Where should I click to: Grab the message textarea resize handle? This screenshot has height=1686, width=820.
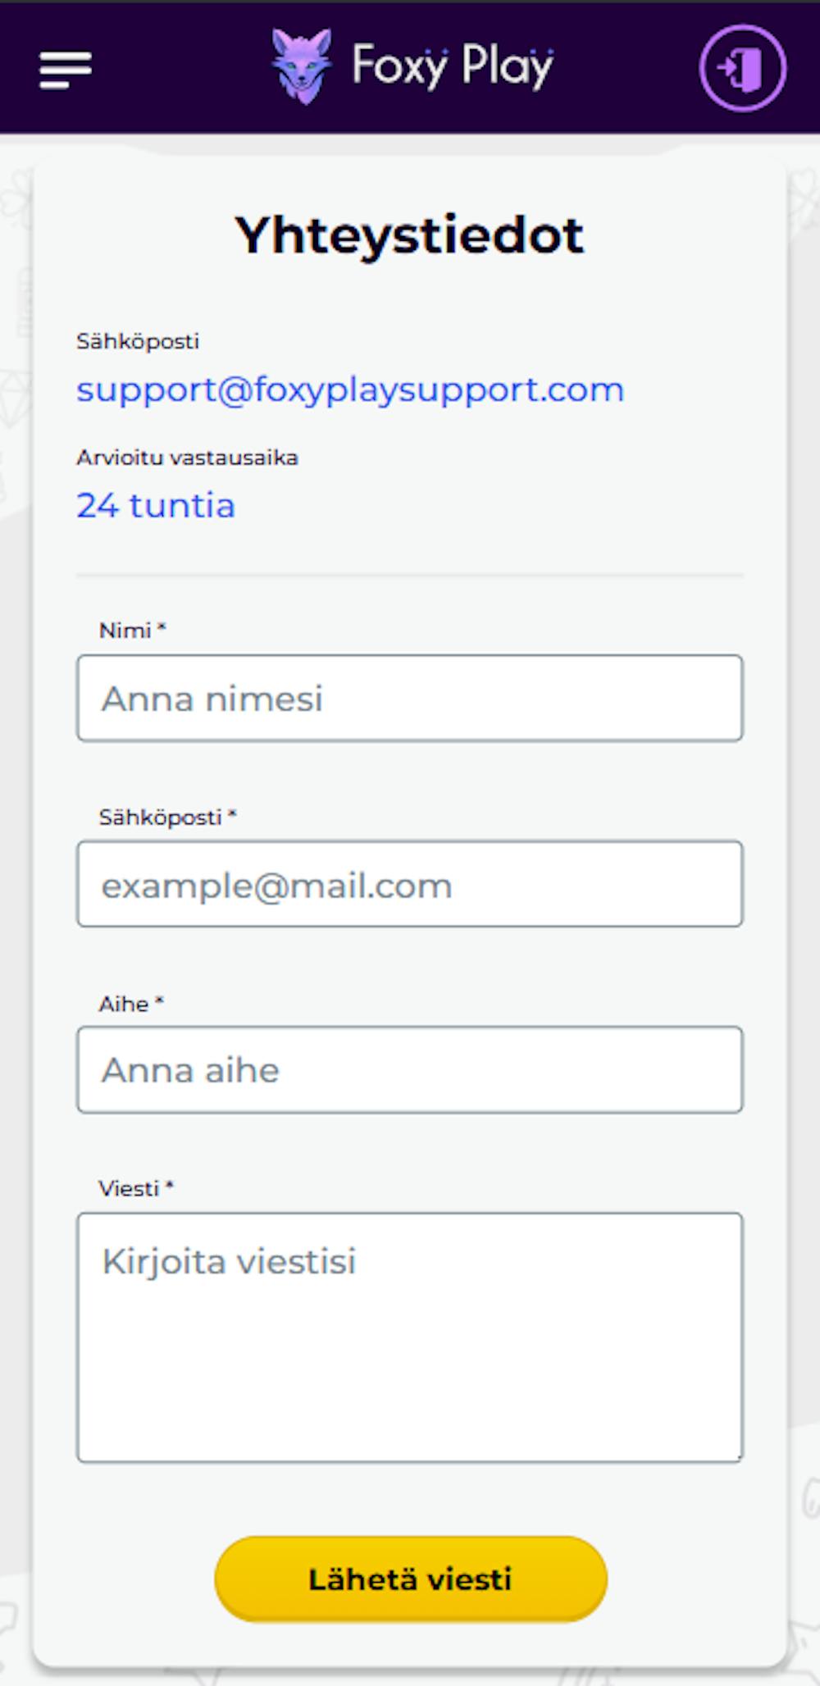[738, 1457]
